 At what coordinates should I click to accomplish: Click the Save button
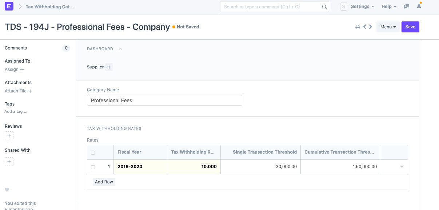tap(410, 27)
